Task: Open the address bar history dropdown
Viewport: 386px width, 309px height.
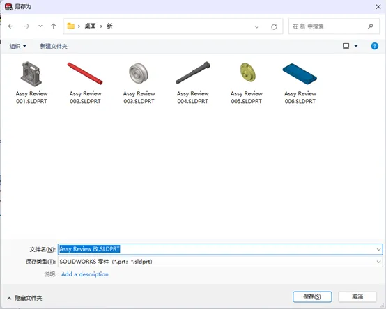Action: (x=257, y=26)
